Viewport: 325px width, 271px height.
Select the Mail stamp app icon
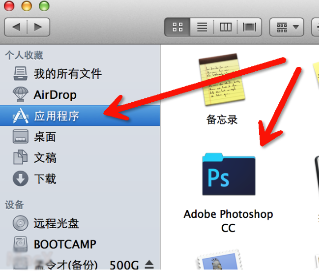(219, 260)
